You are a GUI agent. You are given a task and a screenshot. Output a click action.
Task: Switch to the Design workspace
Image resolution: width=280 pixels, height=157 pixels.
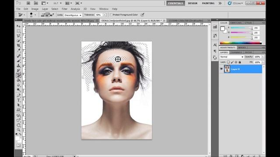tap(192, 3)
